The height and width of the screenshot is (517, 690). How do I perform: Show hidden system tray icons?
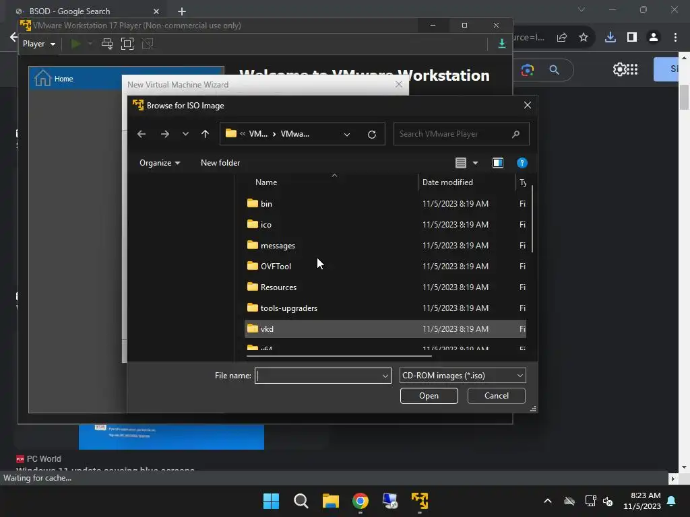(x=548, y=501)
